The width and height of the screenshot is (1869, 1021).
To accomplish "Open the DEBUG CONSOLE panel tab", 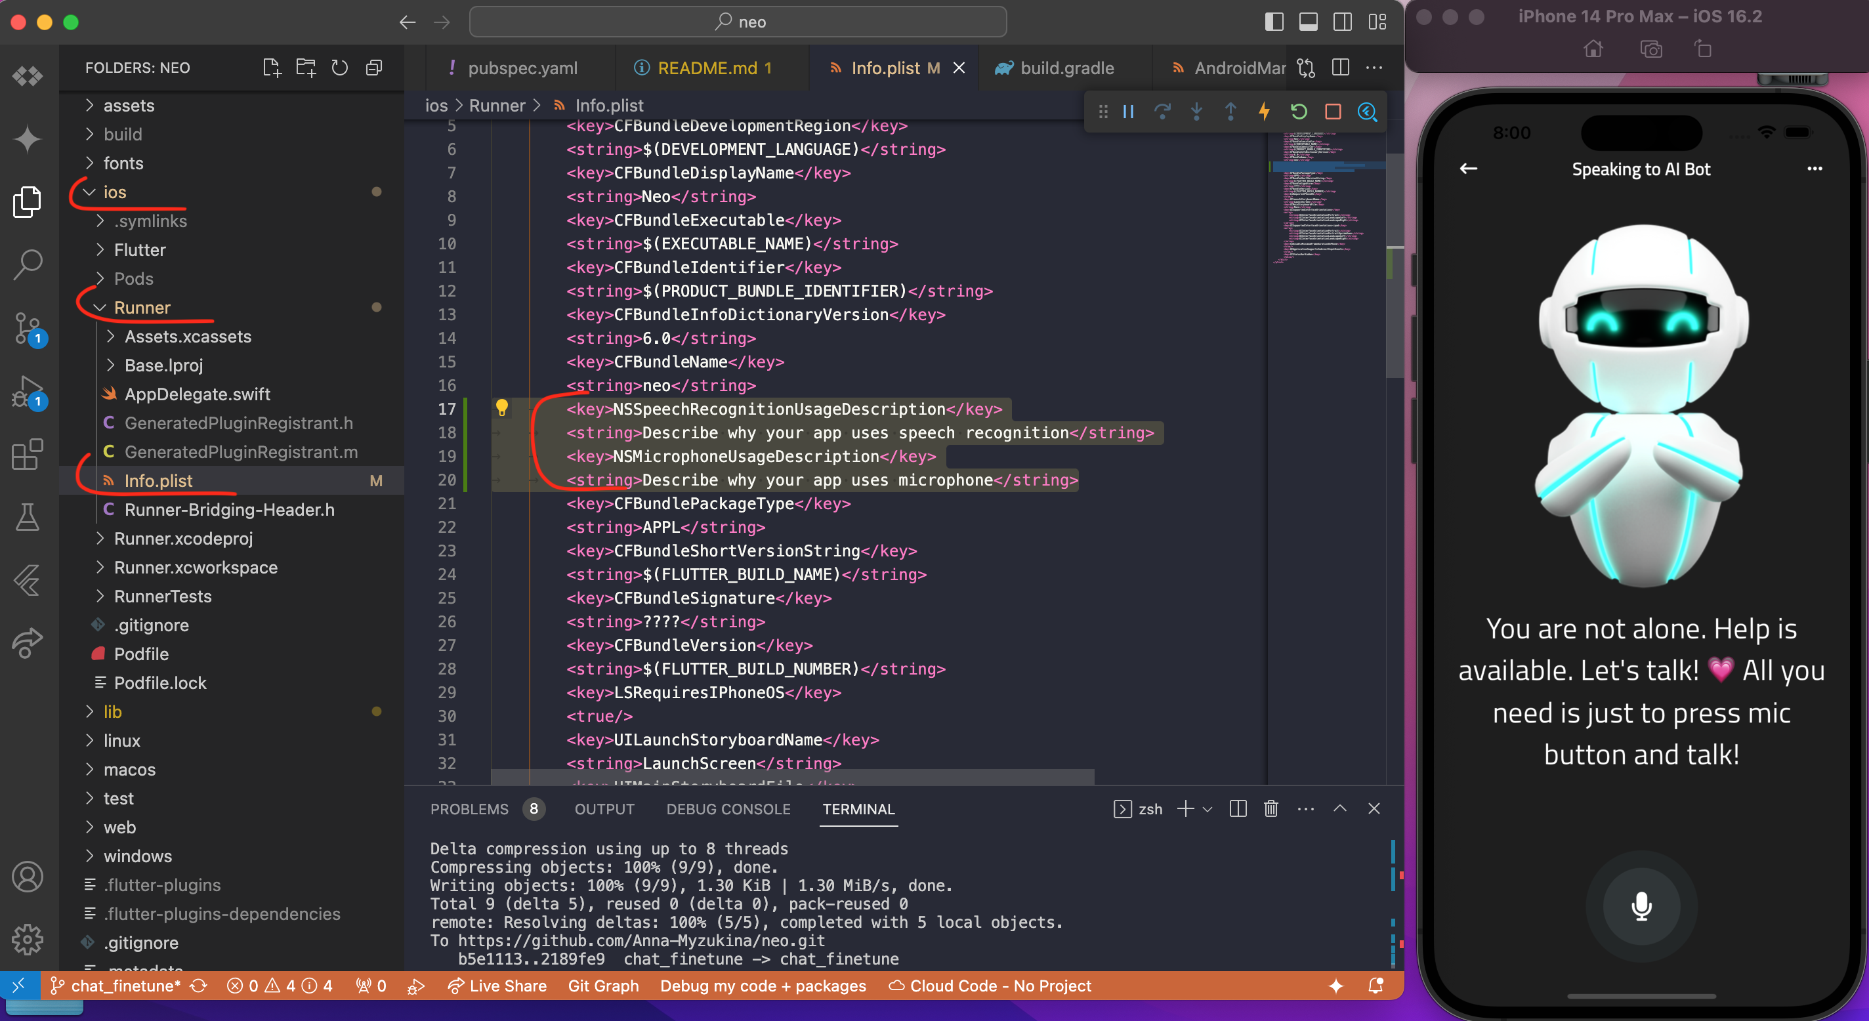I will (x=728, y=809).
